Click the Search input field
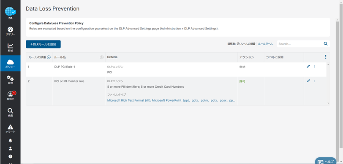The height and width of the screenshot is (164, 343). [300, 44]
